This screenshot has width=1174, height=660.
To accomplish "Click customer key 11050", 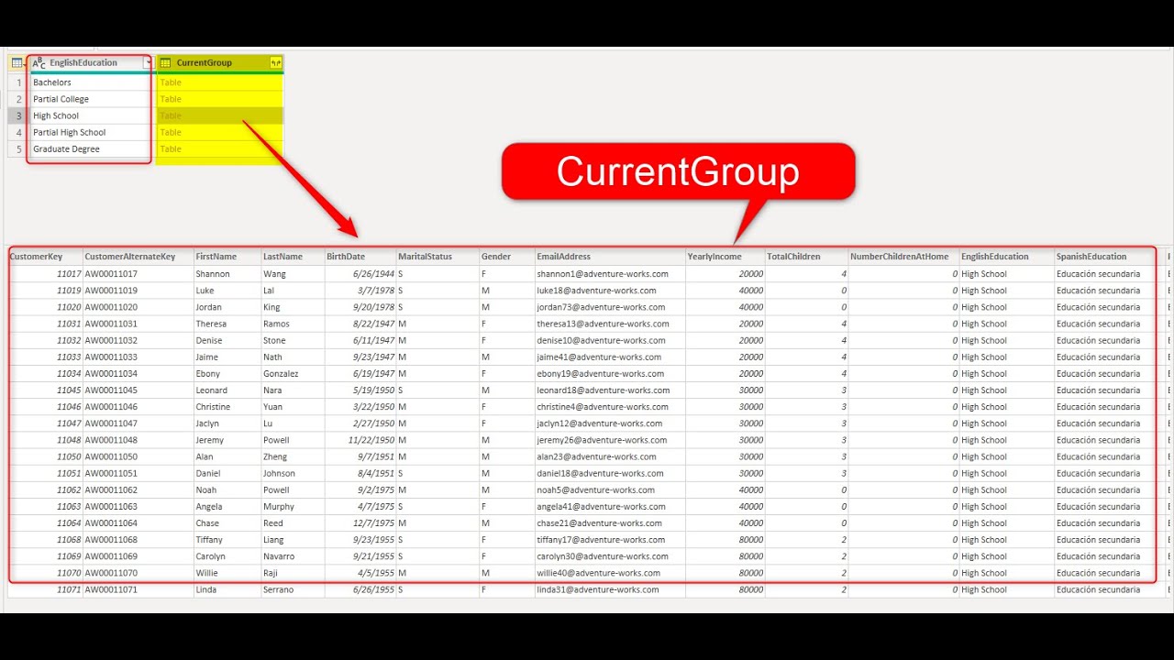I will click(69, 456).
